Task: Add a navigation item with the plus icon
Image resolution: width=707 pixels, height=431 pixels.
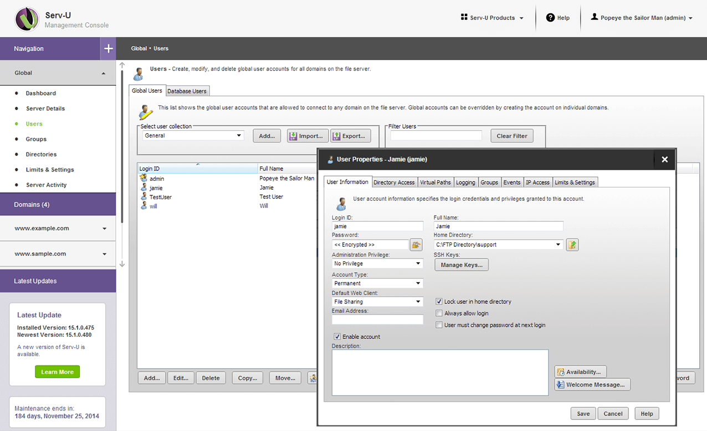Action: click(x=108, y=49)
